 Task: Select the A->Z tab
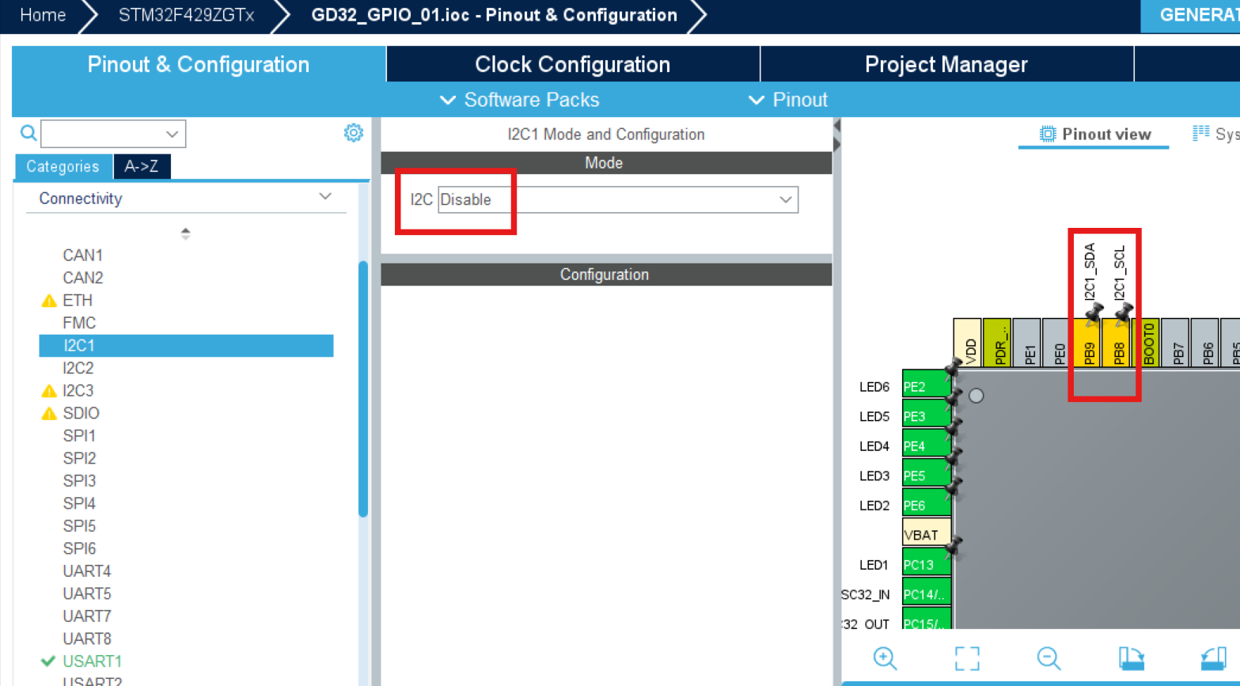pyautogui.click(x=142, y=166)
